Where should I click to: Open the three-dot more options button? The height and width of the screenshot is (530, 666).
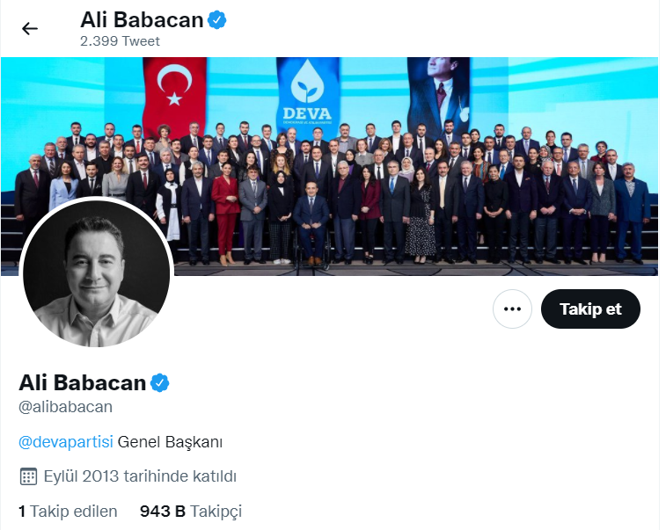click(x=512, y=309)
